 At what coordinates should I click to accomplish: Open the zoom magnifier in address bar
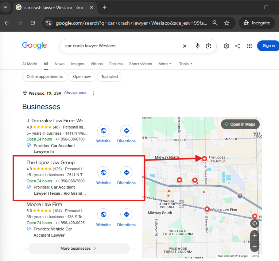point(215,23)
